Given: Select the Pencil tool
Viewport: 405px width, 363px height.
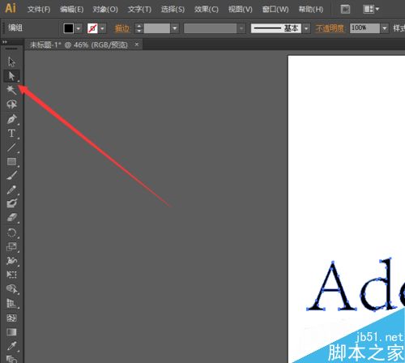Looking at the screenshot, I should (x=11, y=190).
